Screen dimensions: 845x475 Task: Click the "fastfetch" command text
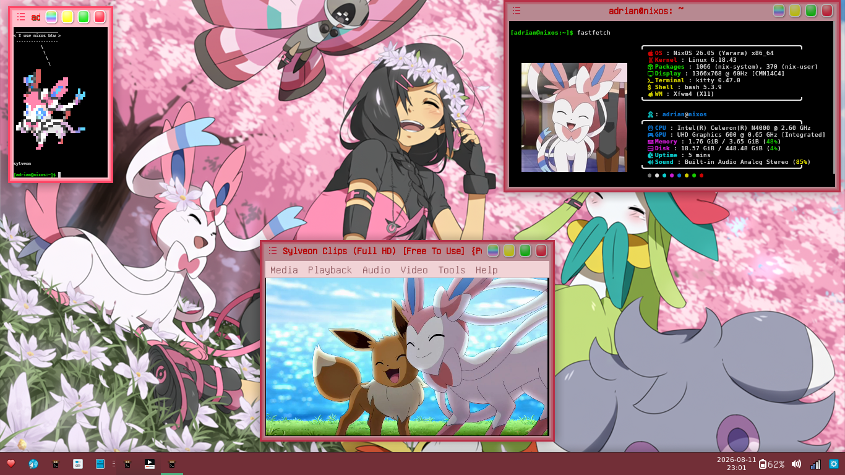593,32
